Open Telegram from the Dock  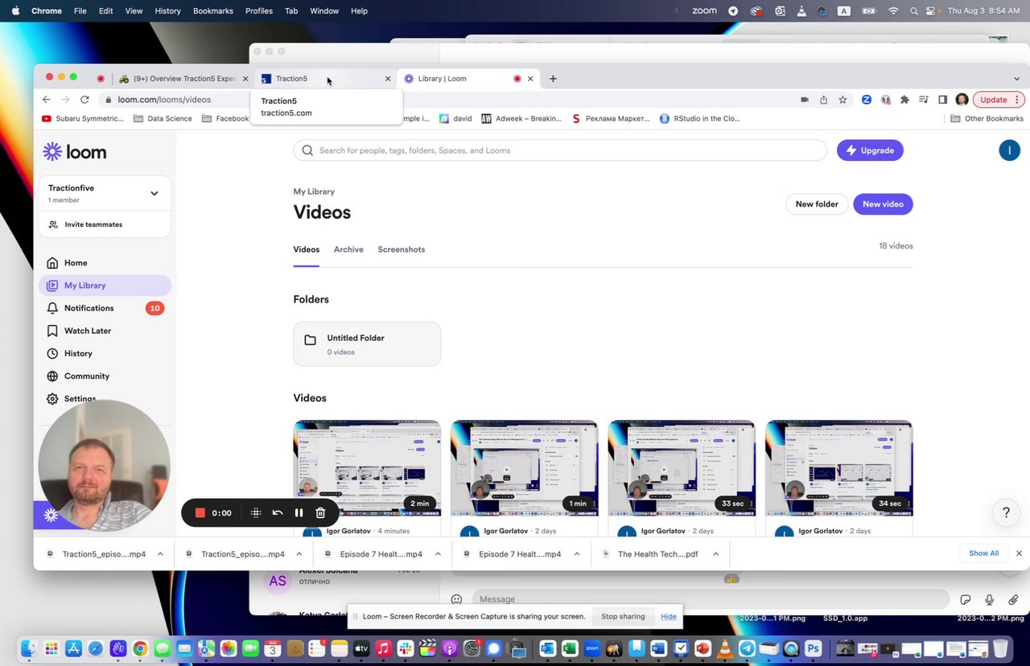pyautogui.click(x=748, y=648)
